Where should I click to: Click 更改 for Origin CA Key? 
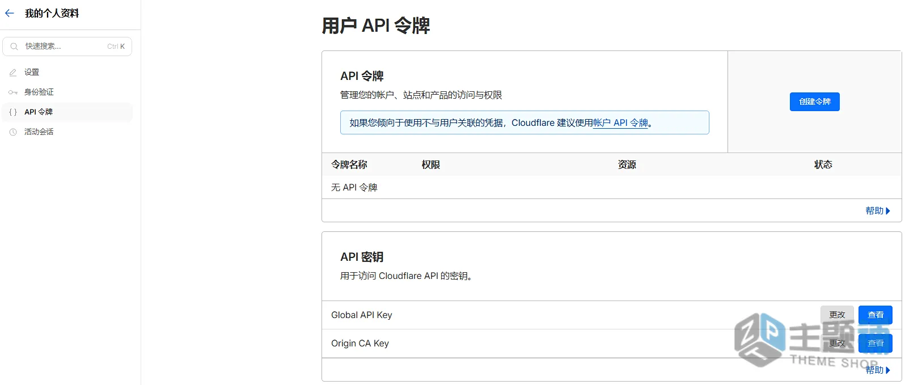837,343
